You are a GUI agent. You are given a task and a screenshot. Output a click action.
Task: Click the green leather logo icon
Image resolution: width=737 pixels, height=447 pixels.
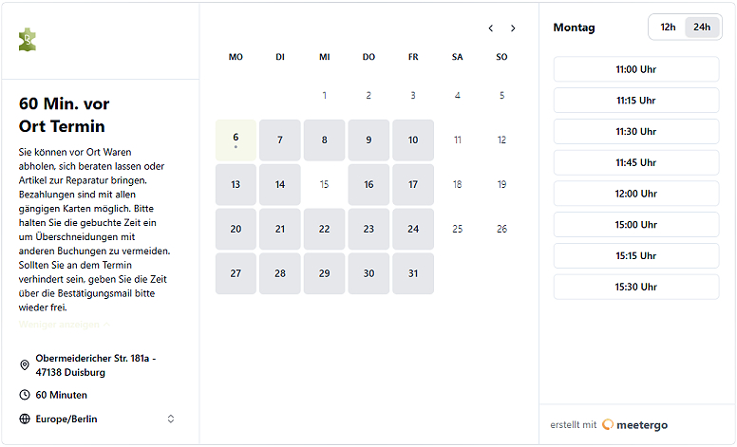pyautogui.click(x=28, y=40)
